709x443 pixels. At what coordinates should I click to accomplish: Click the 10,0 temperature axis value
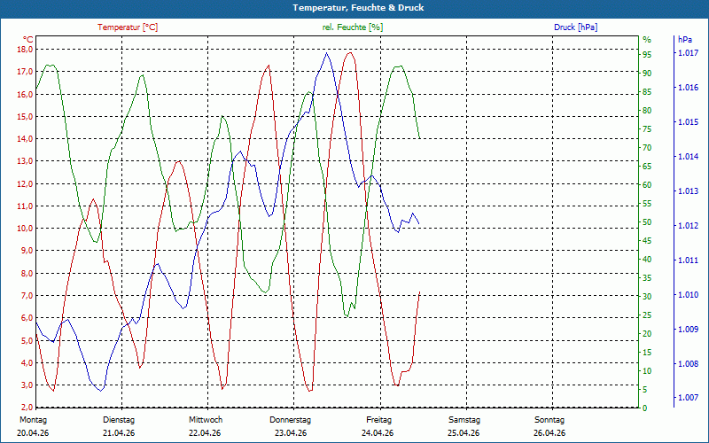click(25, 229)
